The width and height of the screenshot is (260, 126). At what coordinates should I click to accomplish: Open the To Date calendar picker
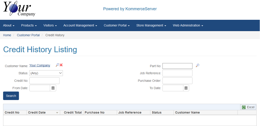(x=186, y=88)
